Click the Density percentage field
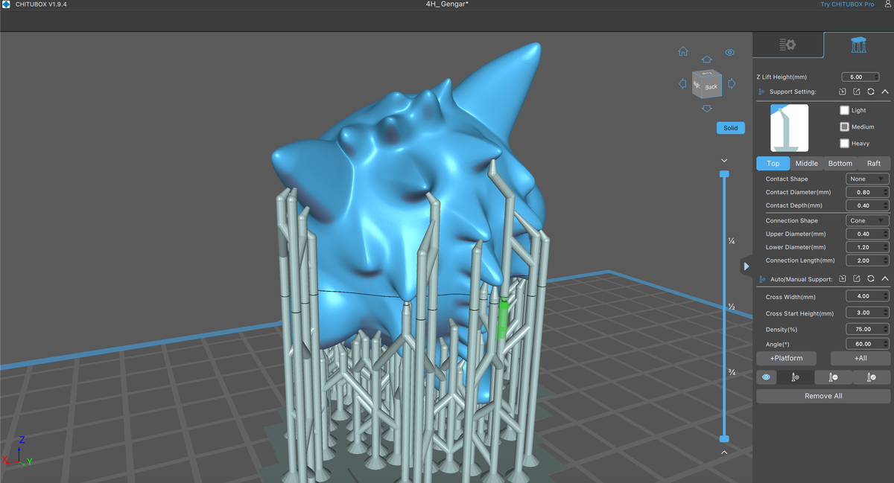 pos(868,329)
